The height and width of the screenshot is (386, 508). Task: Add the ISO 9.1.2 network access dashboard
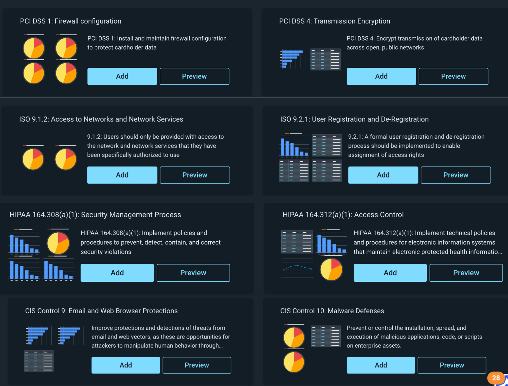tap(122, 175)
